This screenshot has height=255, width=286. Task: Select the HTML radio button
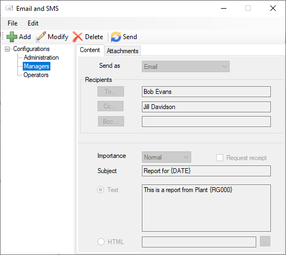click(x=101, y=241)
